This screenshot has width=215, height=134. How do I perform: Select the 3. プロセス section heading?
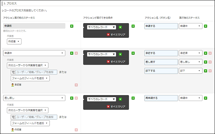10,4
